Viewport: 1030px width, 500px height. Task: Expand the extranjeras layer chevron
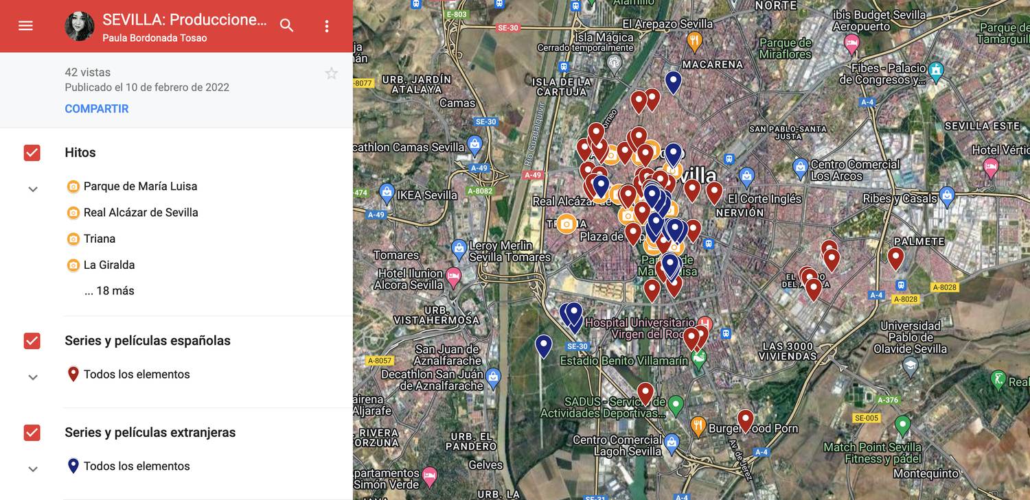pos(32,469)
